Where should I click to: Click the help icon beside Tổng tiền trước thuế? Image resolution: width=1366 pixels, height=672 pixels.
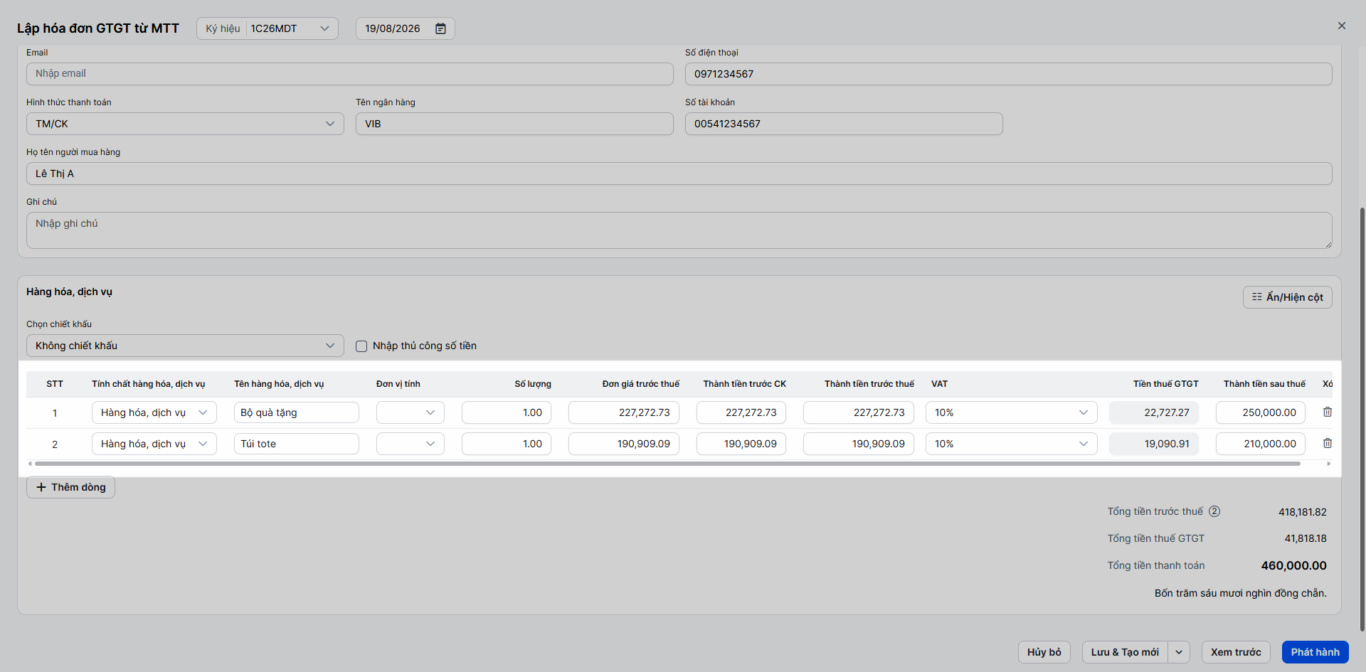[1214, 511]
